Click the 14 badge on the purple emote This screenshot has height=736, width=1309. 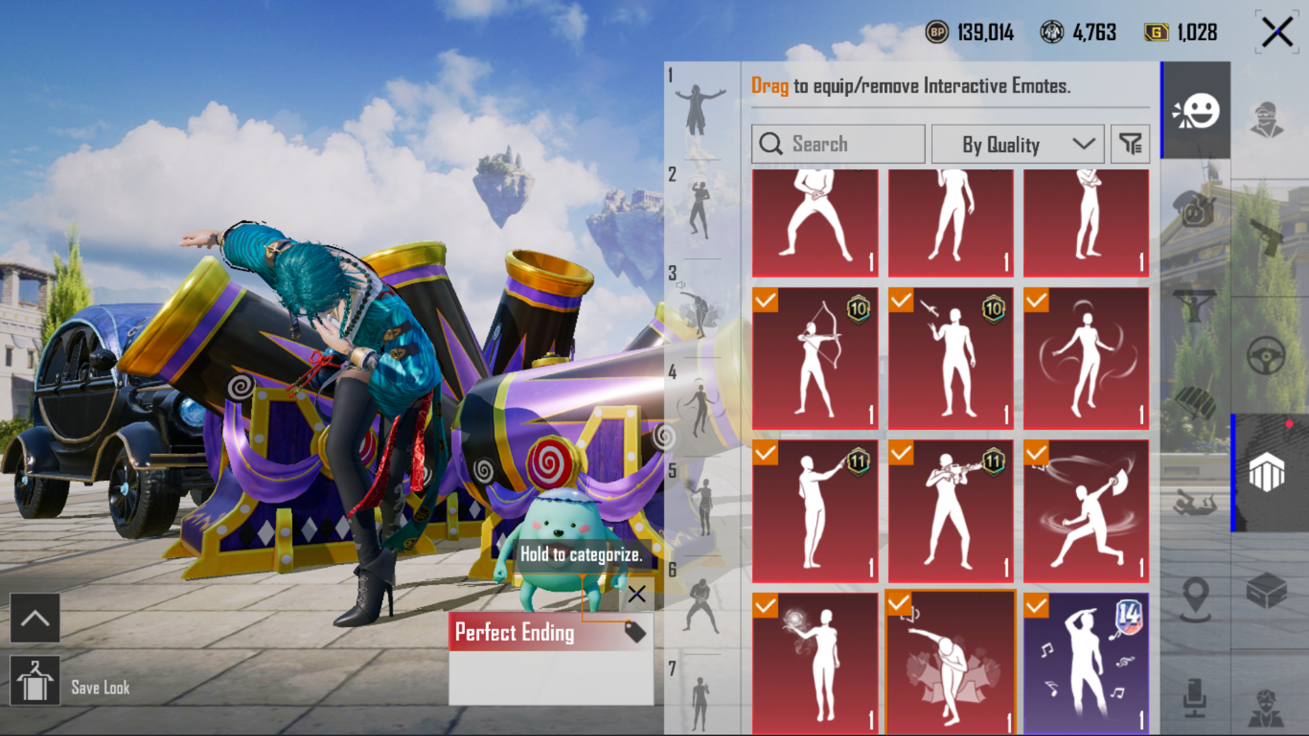pyautogui.click(x=1128, y=616)
